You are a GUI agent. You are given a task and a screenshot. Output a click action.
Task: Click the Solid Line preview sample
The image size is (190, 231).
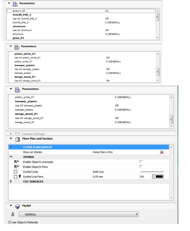click(152, 172)
